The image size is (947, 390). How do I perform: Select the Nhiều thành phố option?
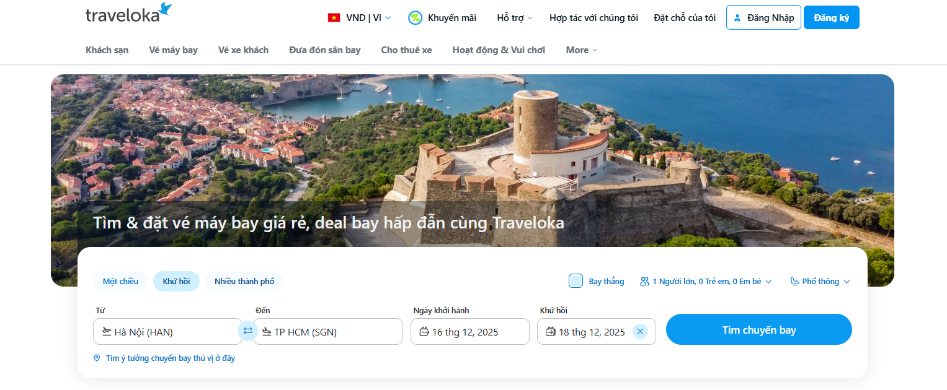[244, 282]
